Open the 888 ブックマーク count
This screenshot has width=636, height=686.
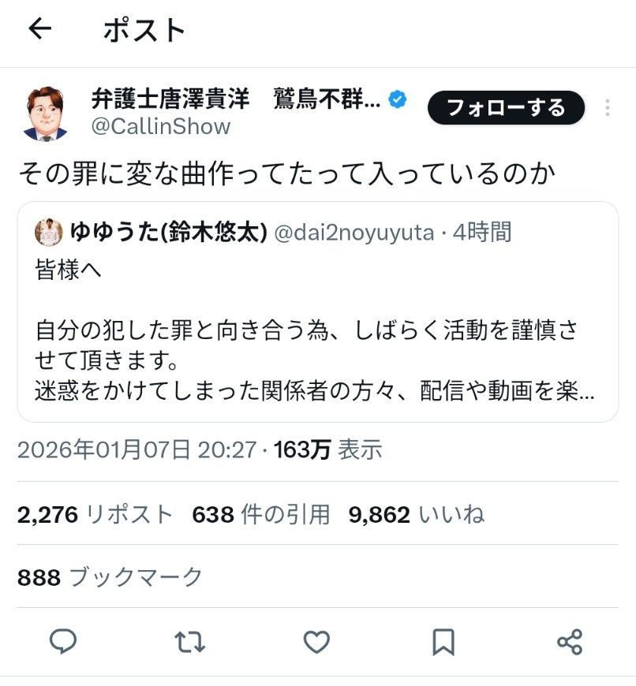110,577
